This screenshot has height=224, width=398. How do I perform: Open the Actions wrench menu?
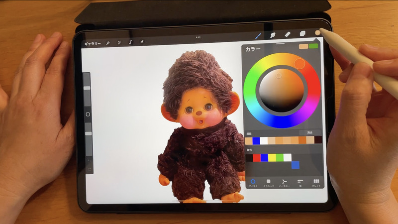[x=108, y=43]
